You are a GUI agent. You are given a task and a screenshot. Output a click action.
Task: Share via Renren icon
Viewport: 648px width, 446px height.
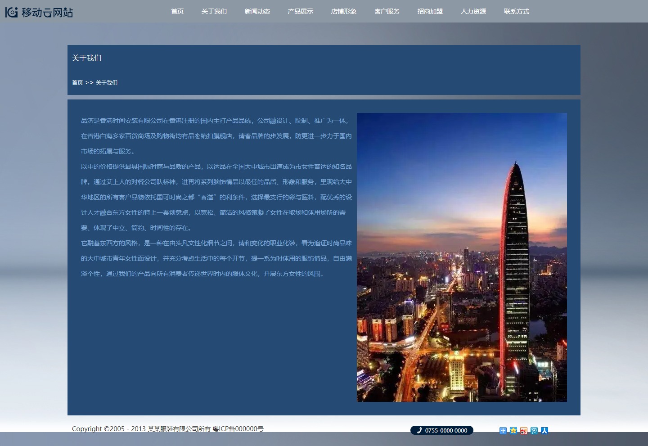tap(544, 431)
